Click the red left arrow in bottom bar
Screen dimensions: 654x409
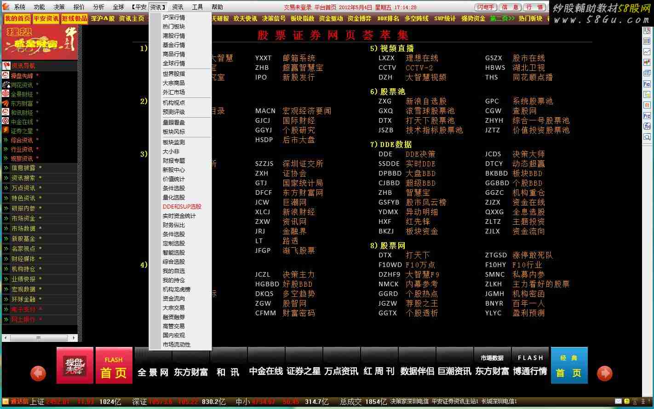38,373
